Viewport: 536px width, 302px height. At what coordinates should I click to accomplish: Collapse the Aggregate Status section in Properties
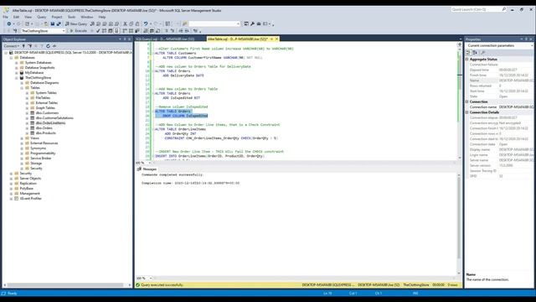point(467,60)
